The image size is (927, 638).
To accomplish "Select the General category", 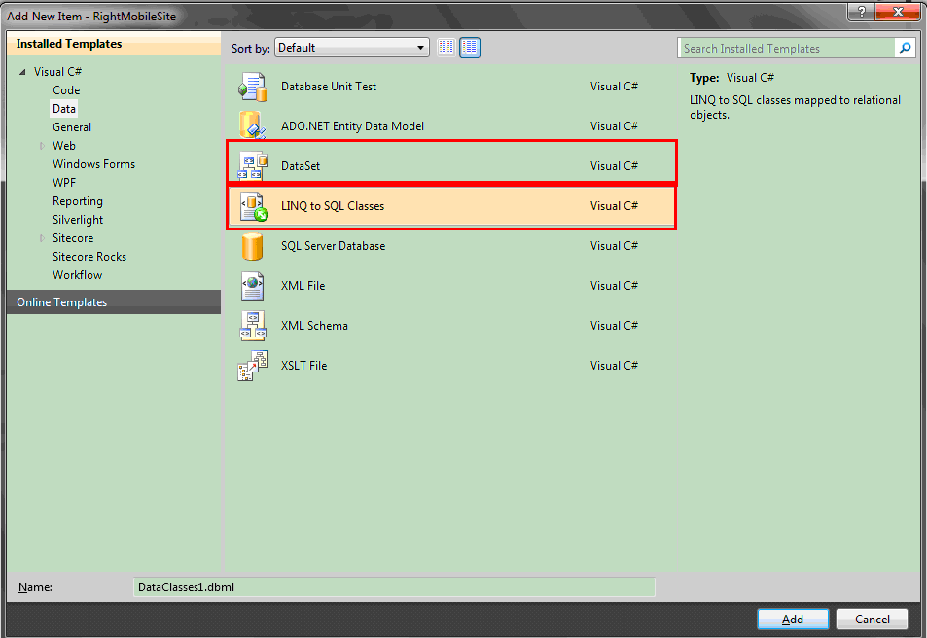I will [x=72, y=127].
